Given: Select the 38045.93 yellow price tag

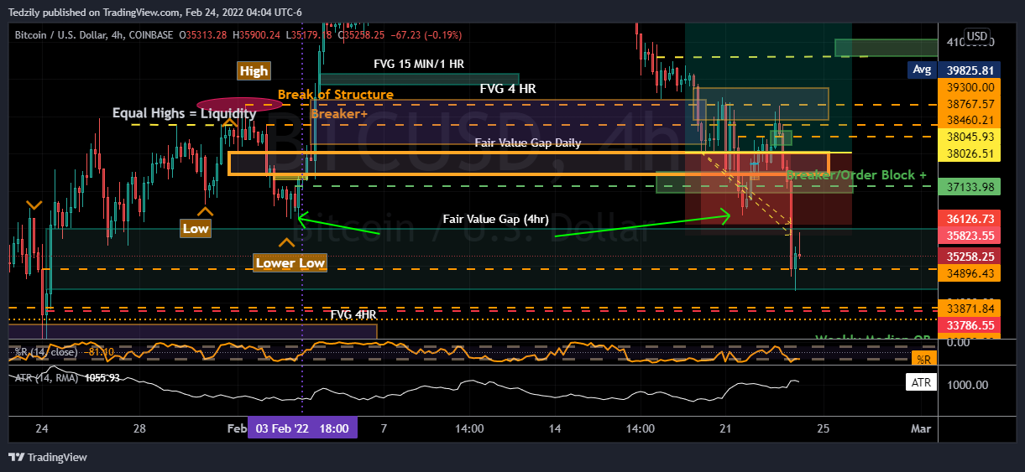Looking at the screenshot, I should point(970,137).
